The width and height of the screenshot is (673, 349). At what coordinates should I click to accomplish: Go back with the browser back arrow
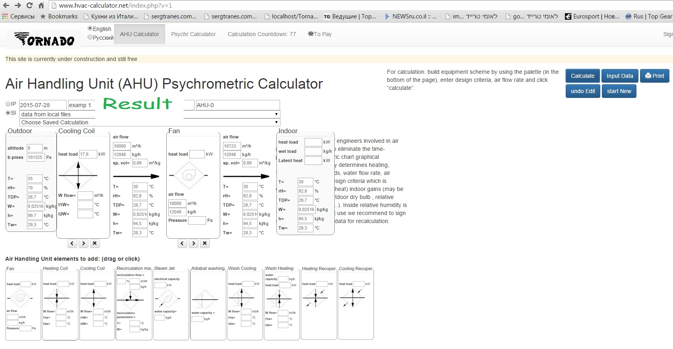6,6
